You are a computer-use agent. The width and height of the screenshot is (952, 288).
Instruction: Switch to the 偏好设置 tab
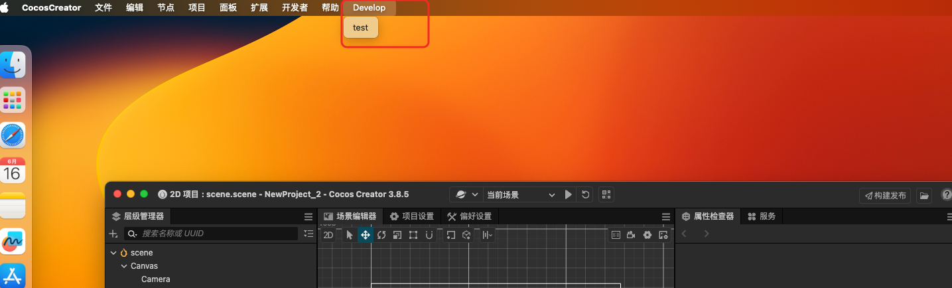[x=470, y=216]
